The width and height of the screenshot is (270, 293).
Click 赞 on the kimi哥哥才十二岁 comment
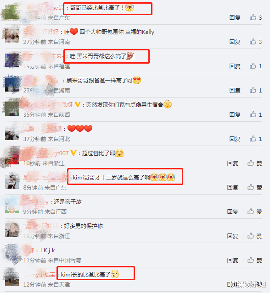coord(255,187)
